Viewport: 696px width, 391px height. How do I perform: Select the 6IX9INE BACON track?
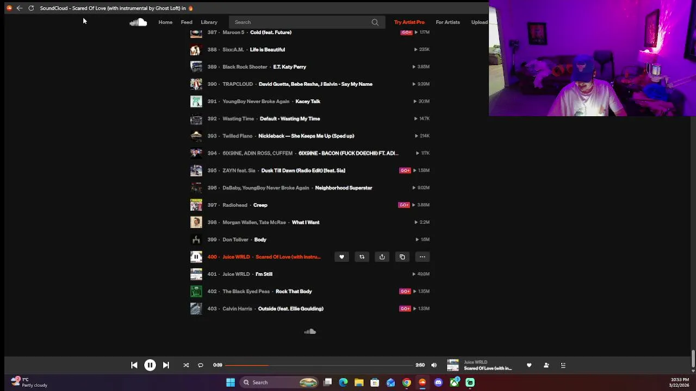coord(349,153)
